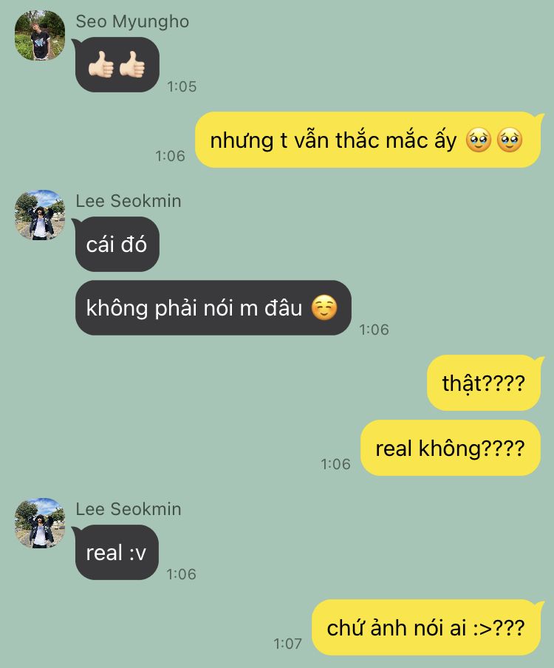Tap the upper Lee Seokmin name label

point(129,201)
